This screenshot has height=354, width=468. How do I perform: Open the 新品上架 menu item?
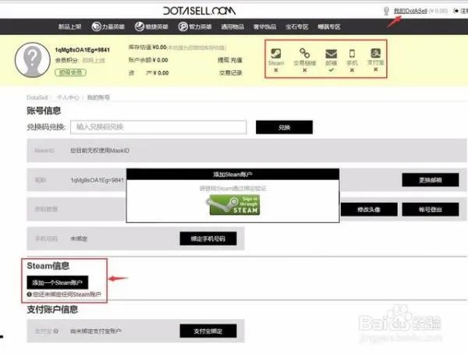point(69,27)
